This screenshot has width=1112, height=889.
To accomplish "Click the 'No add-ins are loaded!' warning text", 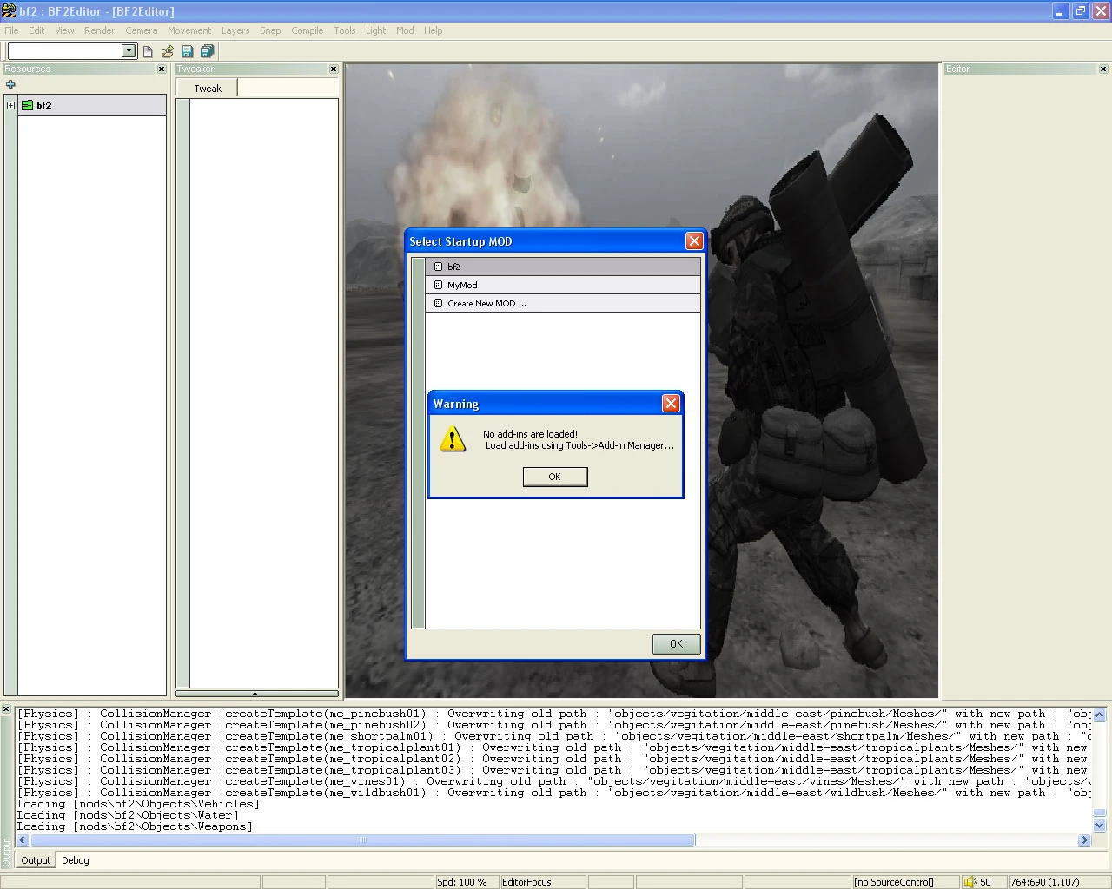I will click(530, 434).
